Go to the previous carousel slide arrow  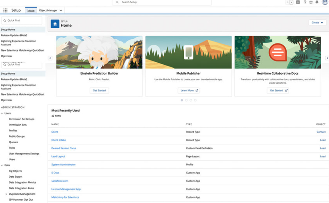(50, 58)
